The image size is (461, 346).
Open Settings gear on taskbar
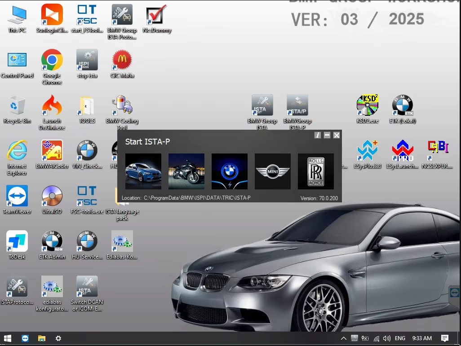pyautogui.click(x=58, y=338)
